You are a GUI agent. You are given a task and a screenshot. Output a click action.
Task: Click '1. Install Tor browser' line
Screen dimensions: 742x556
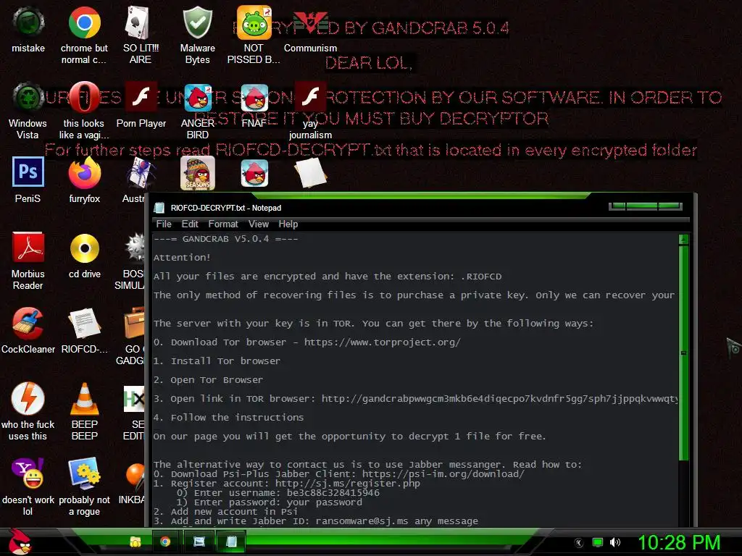[217, 361]
